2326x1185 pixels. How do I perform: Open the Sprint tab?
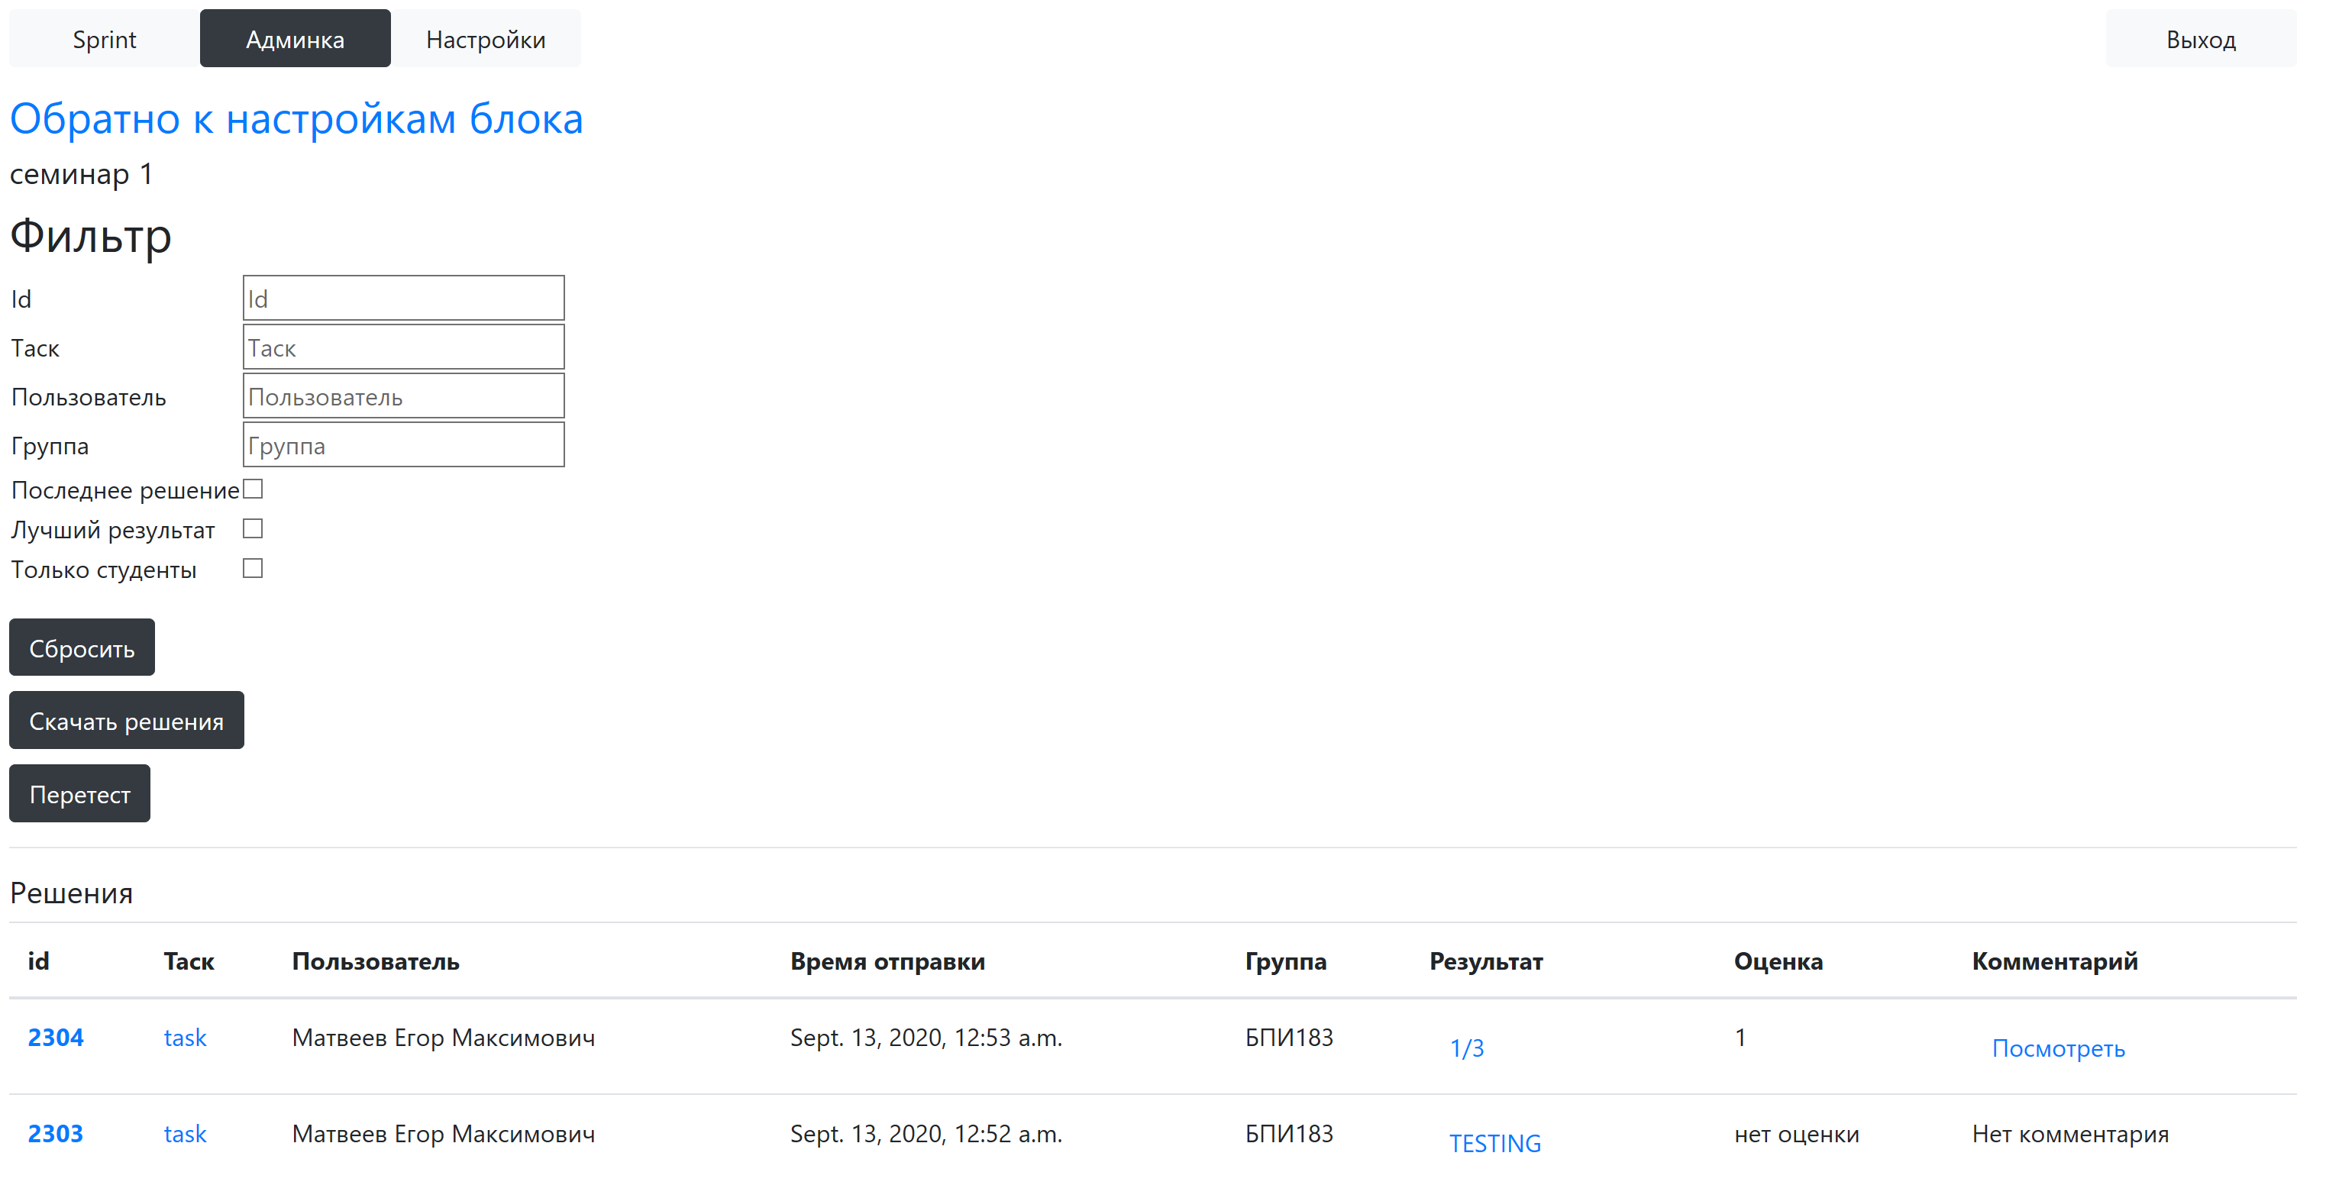(104, 39)
